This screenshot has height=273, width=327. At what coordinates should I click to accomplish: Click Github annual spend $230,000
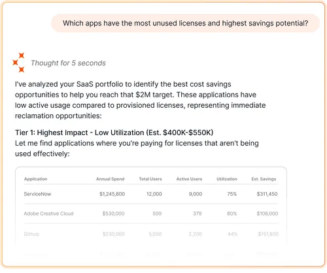coord(114,234)
